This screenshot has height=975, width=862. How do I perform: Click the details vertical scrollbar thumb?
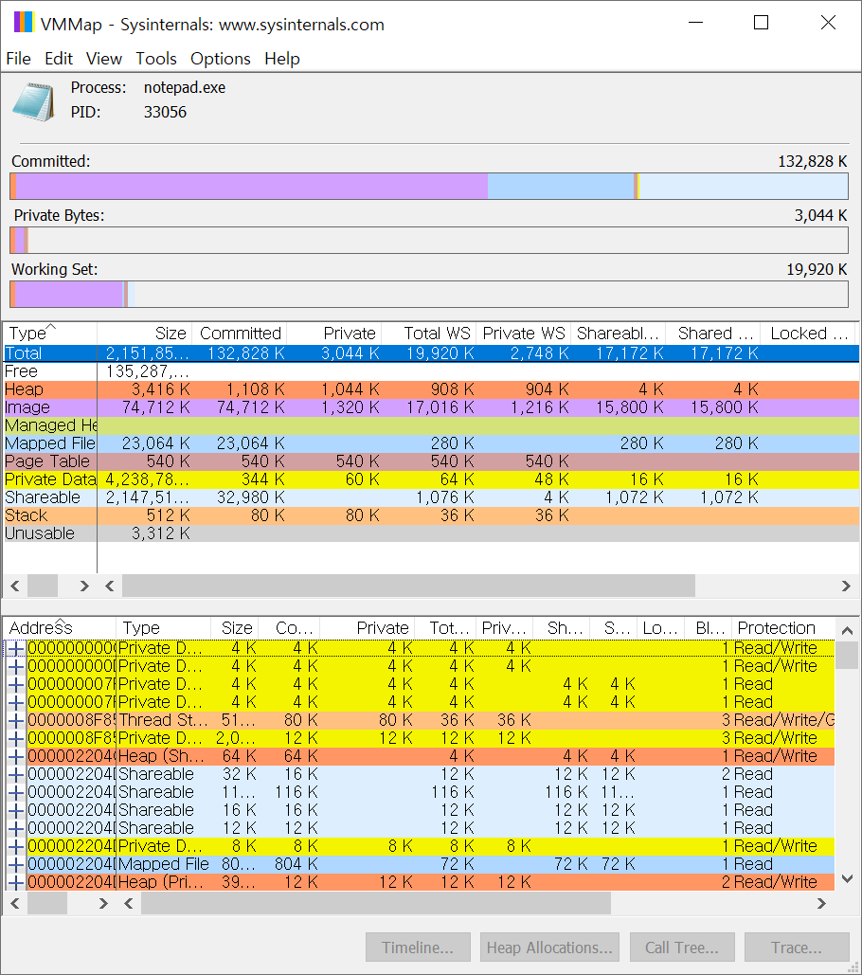coord(847,655)
